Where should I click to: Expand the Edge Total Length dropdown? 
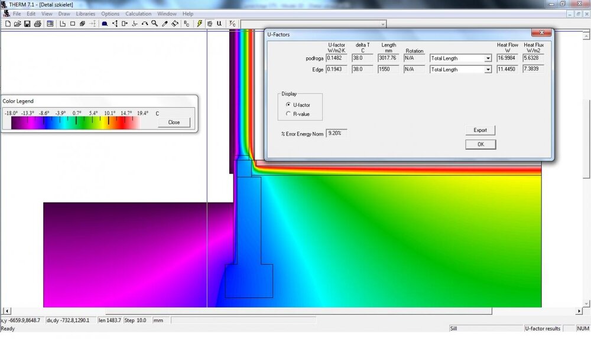tap(488, 70)
